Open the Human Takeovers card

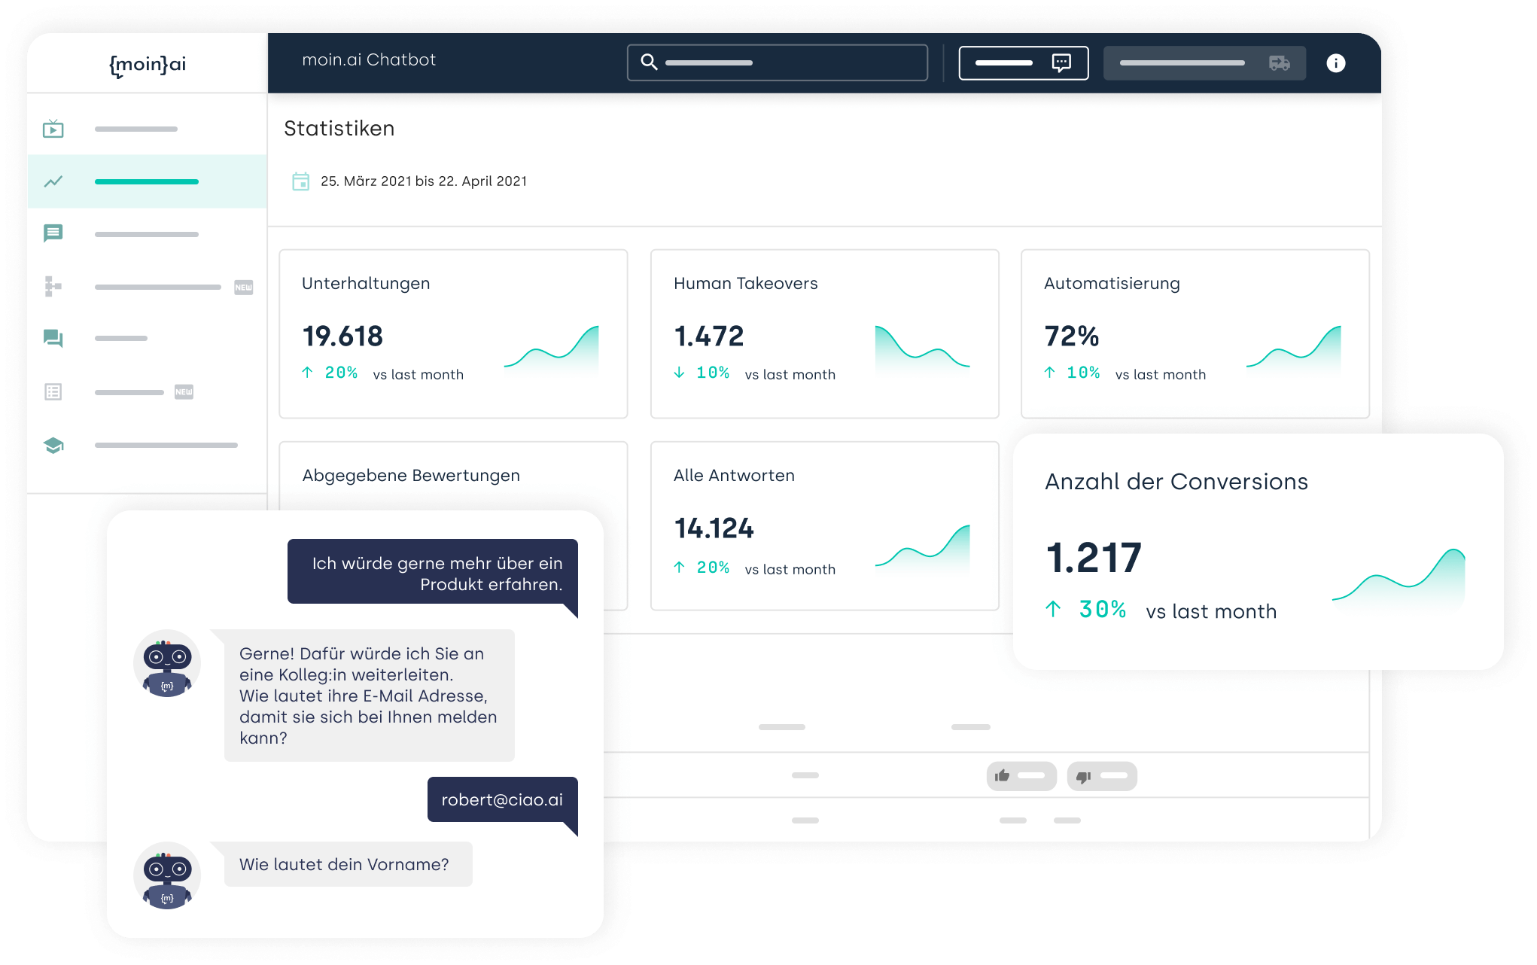click(x=824, y=333)
